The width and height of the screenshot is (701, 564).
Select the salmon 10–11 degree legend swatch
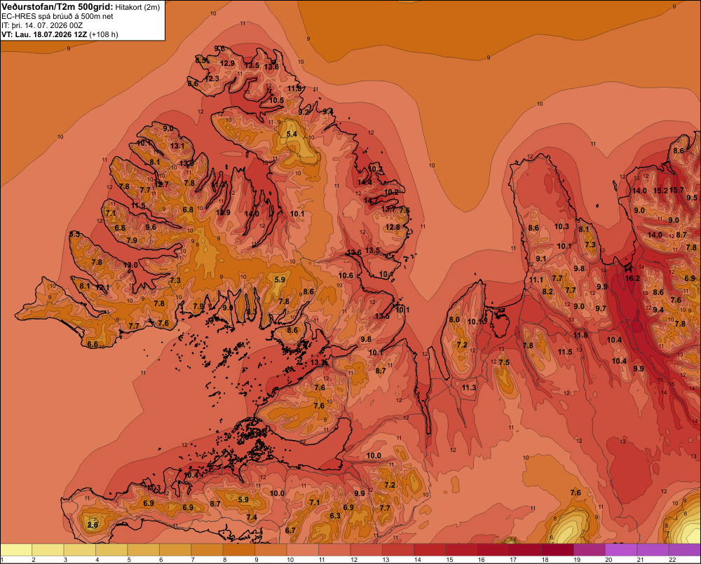(303, 550)
